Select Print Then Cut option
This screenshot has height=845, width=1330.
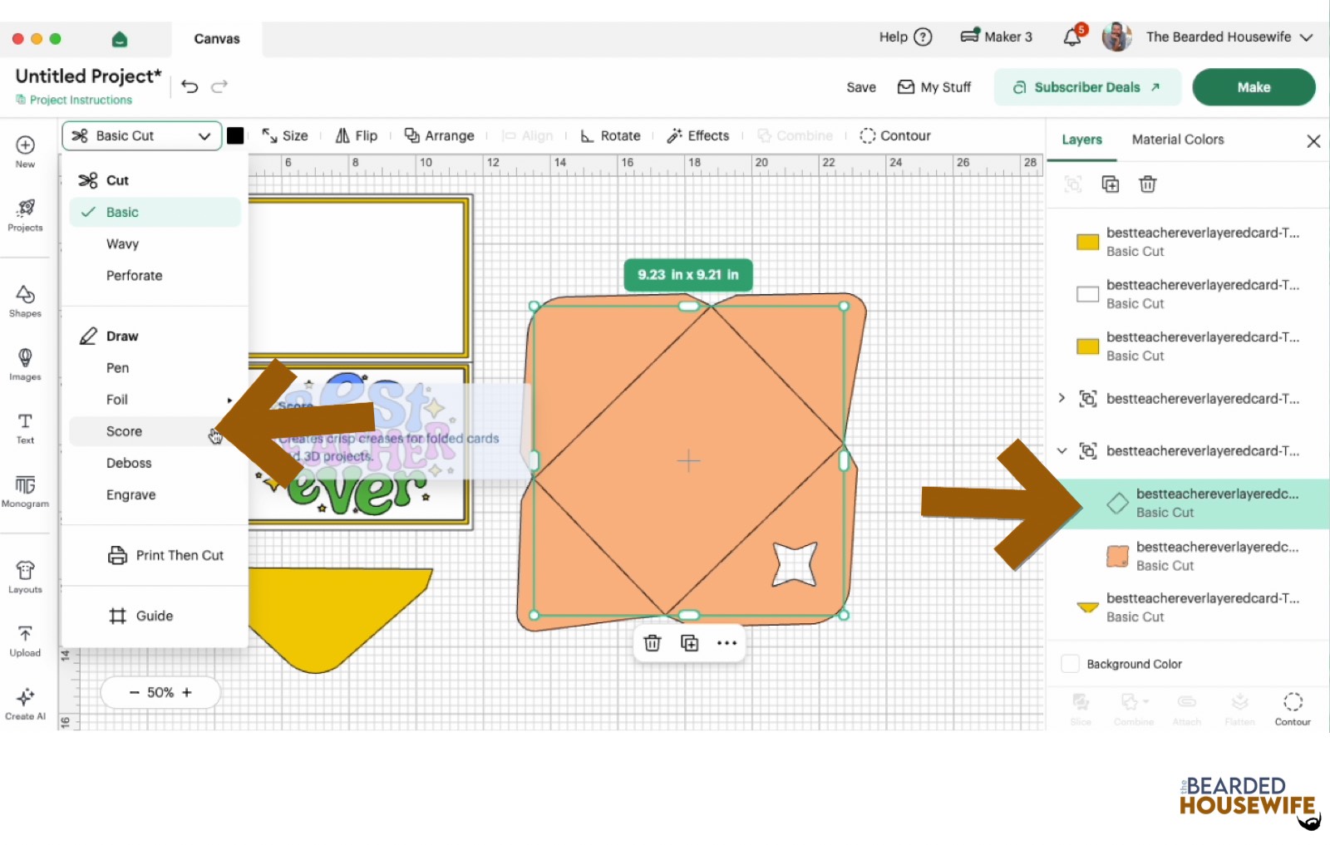tap(165, 555)
